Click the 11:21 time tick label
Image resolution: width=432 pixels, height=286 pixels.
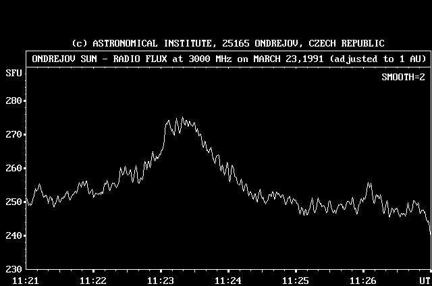click(25, 280)
